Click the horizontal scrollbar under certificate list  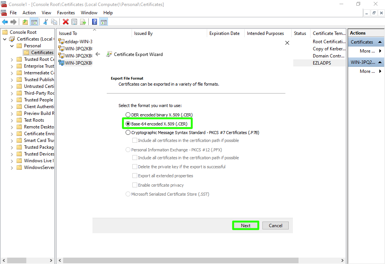click(180, 260)
